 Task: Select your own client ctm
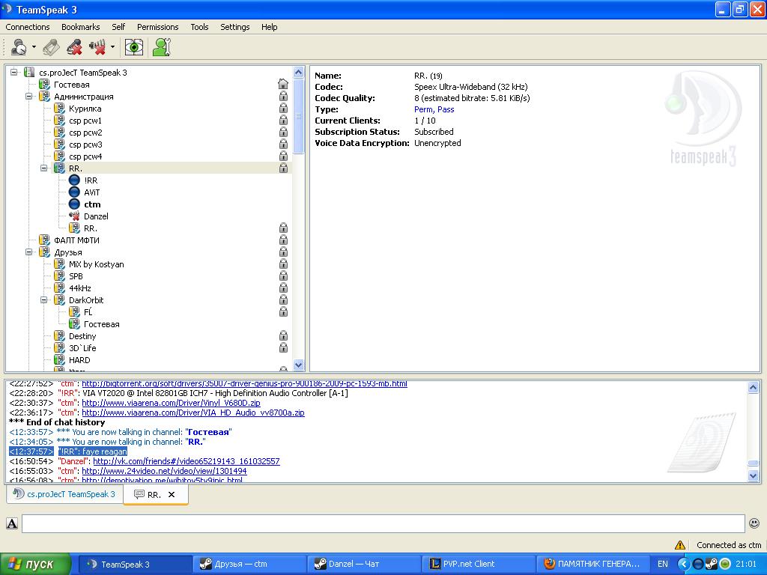coord(92,204)
